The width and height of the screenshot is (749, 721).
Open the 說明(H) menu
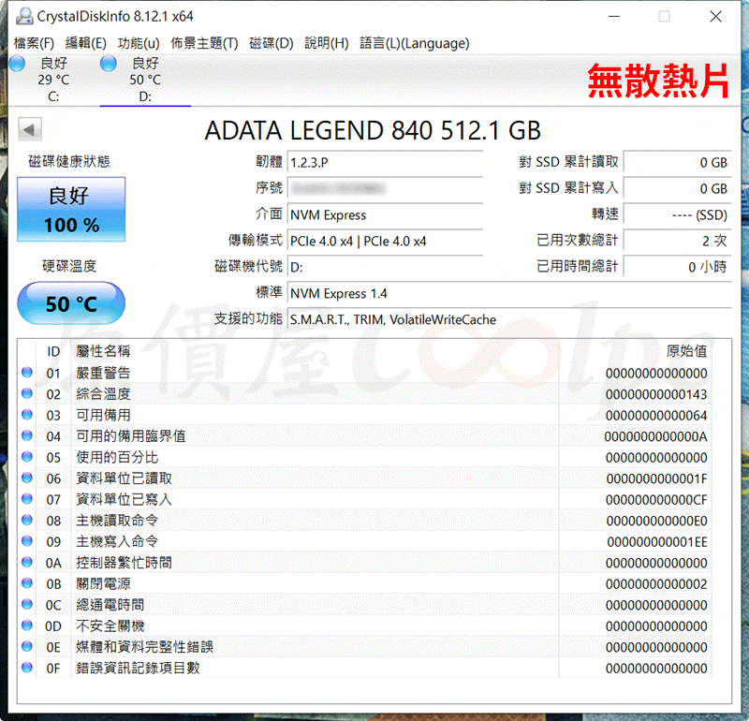point(327,43)
